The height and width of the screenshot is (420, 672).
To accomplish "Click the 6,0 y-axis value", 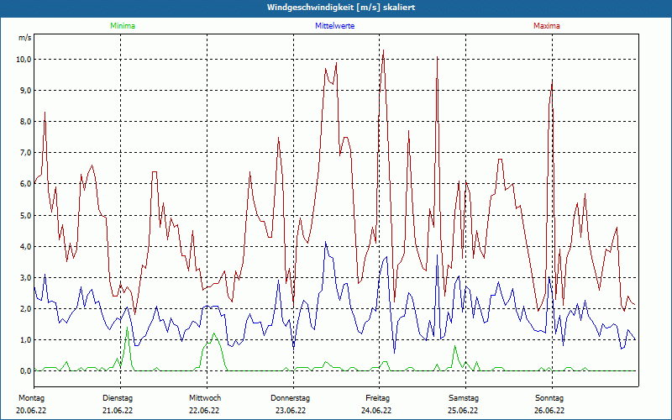I will (x=25, y=184).
